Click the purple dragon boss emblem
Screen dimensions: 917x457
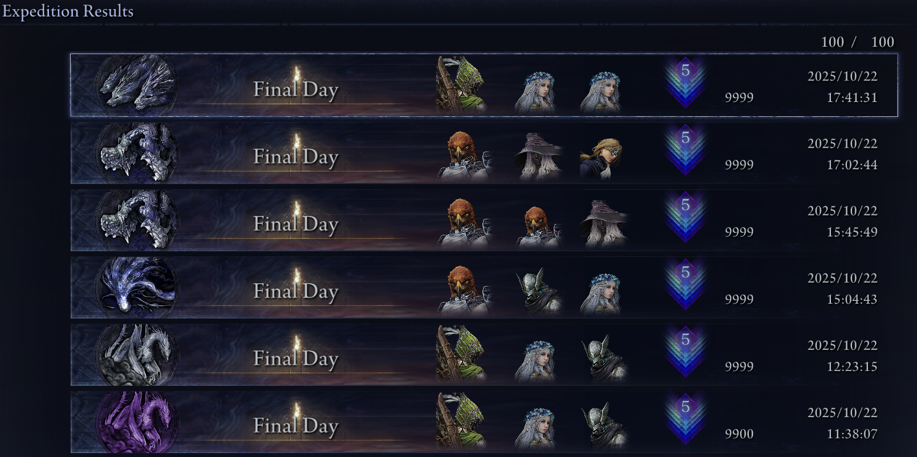tap(136, 422)
